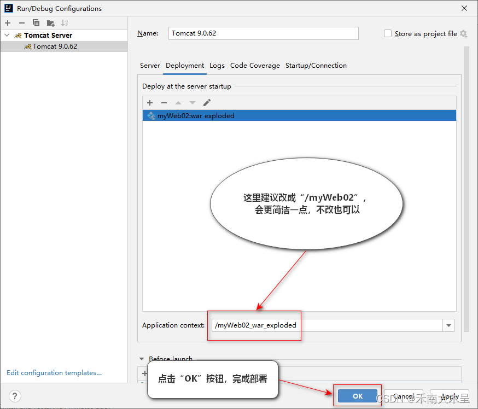Click Edit configuration templates link

click(54, 372)
